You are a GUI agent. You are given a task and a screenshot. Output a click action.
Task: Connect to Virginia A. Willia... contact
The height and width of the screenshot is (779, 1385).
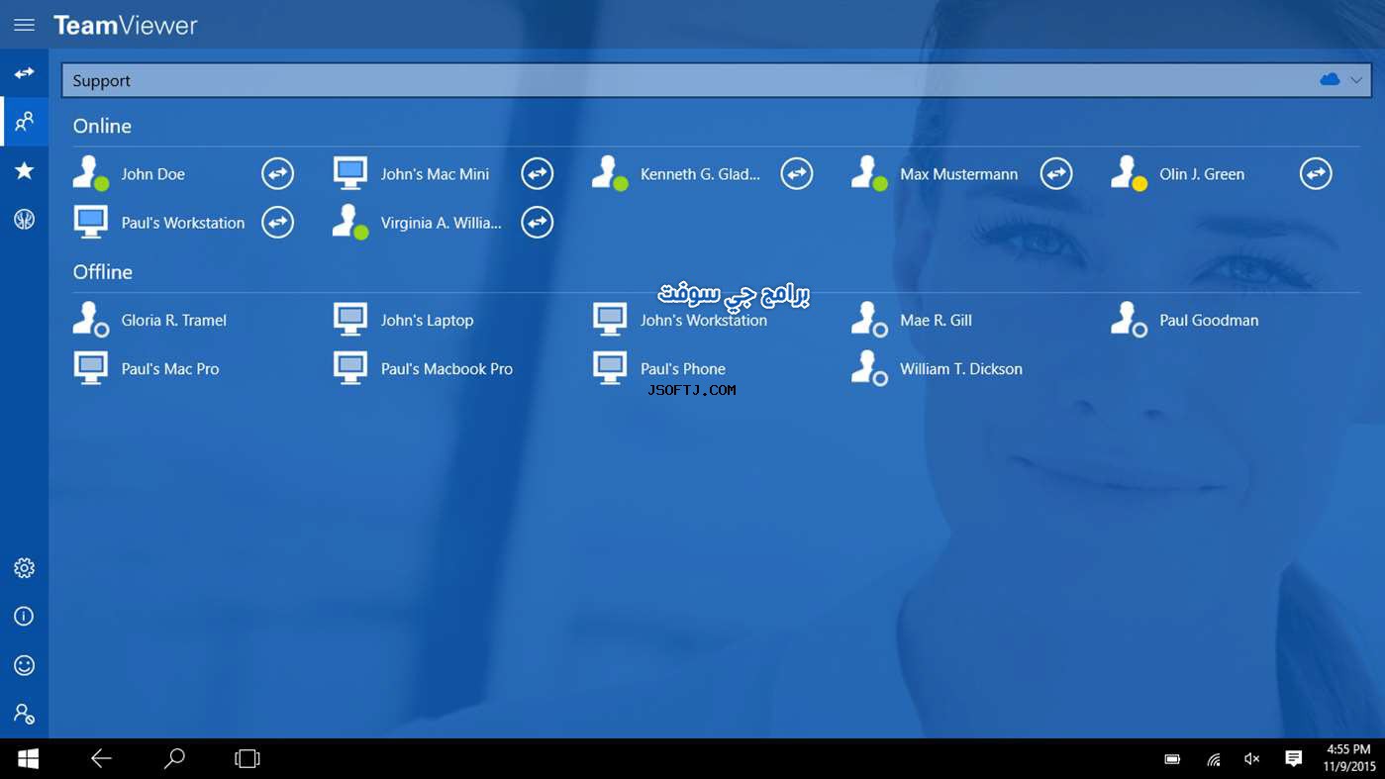click(x=538, y=223)
